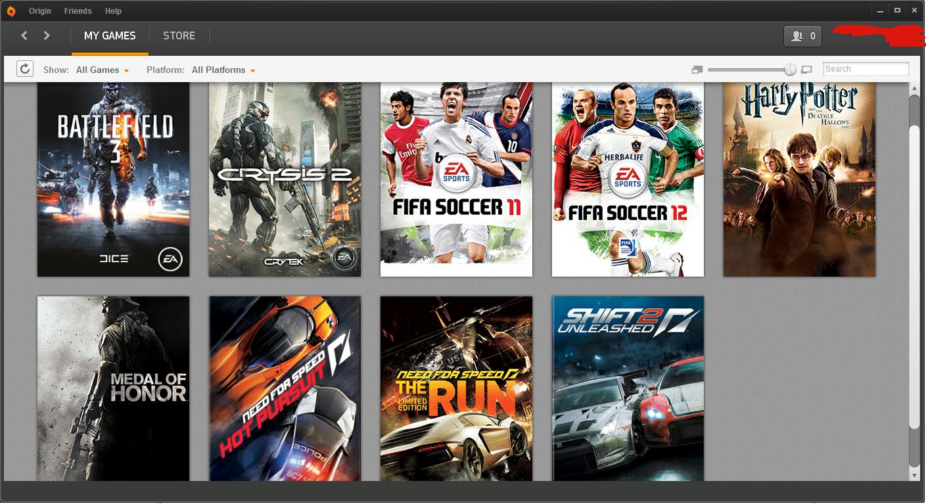Screen dimensions: 926x504
Task: Expand the All Games filter dropdown
Action: coord(103,70)
